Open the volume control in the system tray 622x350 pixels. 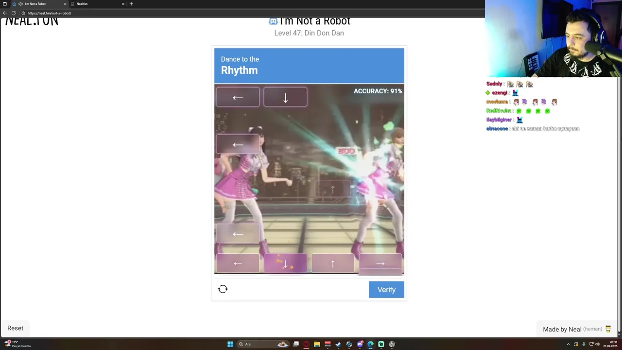[597, 344]
